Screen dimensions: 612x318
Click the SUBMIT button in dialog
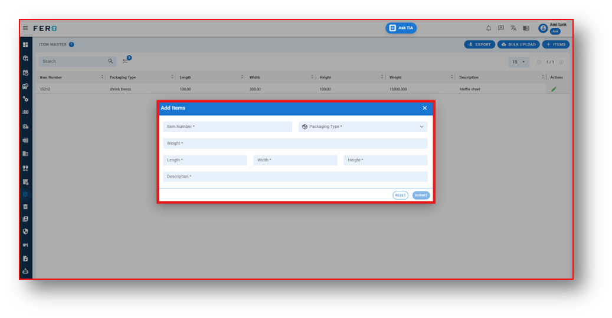pyautogui.click(x=421, y=195)
